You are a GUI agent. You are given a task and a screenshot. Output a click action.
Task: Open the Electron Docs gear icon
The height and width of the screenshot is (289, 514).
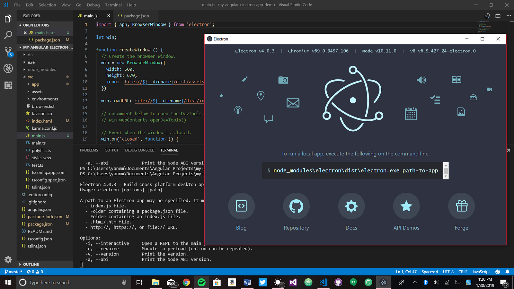351,206
